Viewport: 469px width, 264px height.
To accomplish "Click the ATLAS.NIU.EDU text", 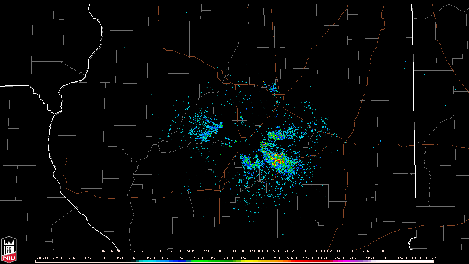I will click(368, 251).
